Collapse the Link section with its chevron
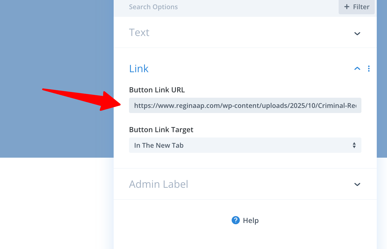This screenshot has height=249, width=387. 357,68
